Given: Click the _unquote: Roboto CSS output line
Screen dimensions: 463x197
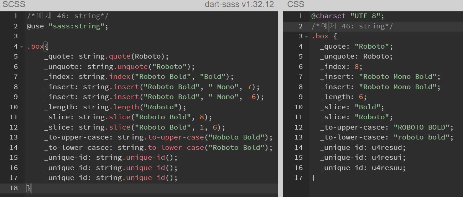Looking at the screenshot, I should click(356, 56).
